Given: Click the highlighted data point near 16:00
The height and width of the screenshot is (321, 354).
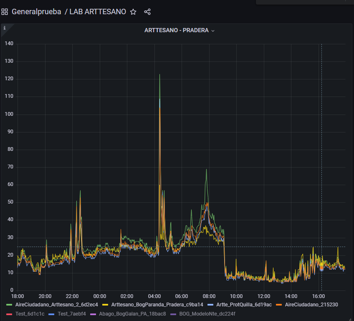Looking at the screenshot, I should click(x=321, y=267).
